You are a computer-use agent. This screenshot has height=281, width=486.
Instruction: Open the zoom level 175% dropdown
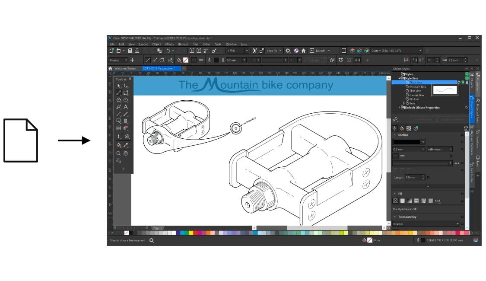click(x=246, y=51)
